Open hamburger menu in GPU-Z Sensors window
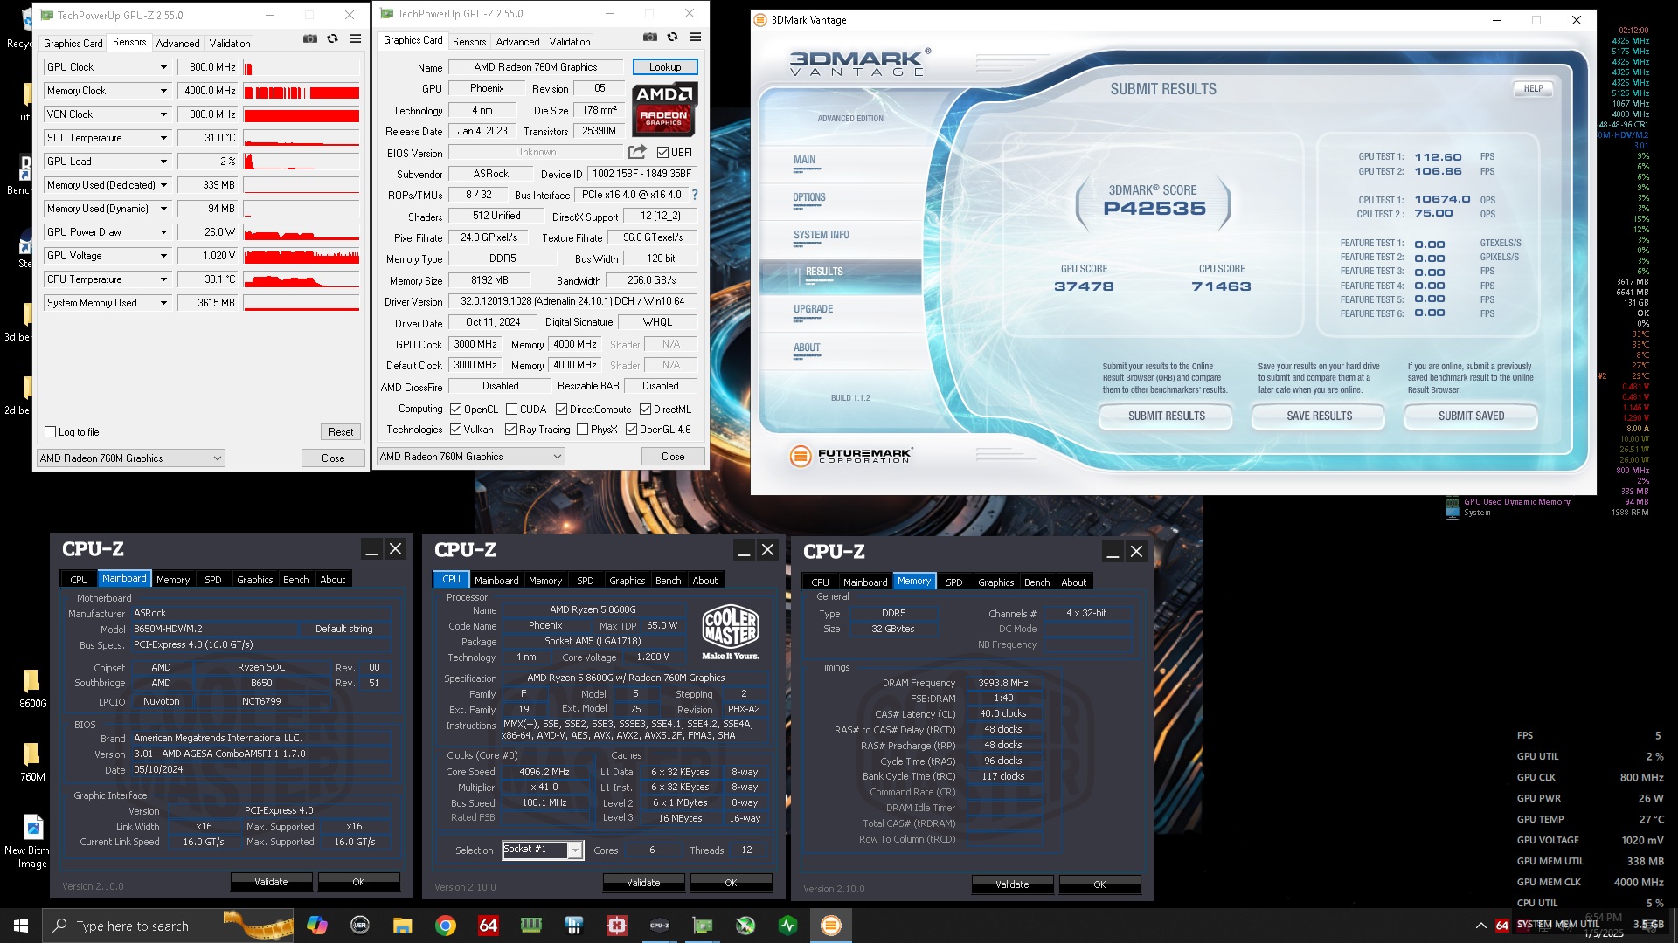Image resolution: width=1678 pixels, height=943 pixels. coord(355,38)
